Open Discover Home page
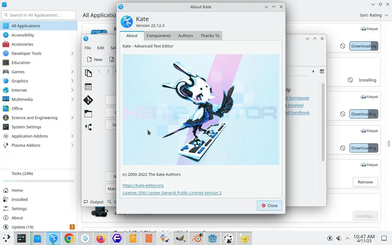Viewport: 392px width, 245px height. click(39, 190)
